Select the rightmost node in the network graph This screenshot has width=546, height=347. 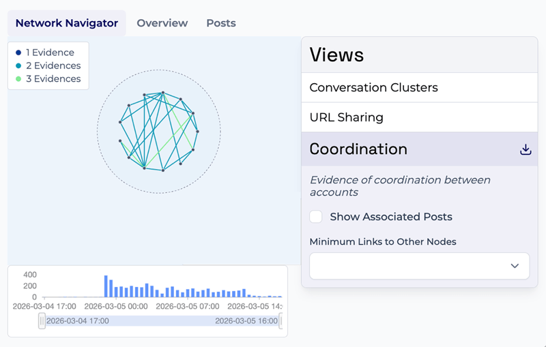[198, 131]
